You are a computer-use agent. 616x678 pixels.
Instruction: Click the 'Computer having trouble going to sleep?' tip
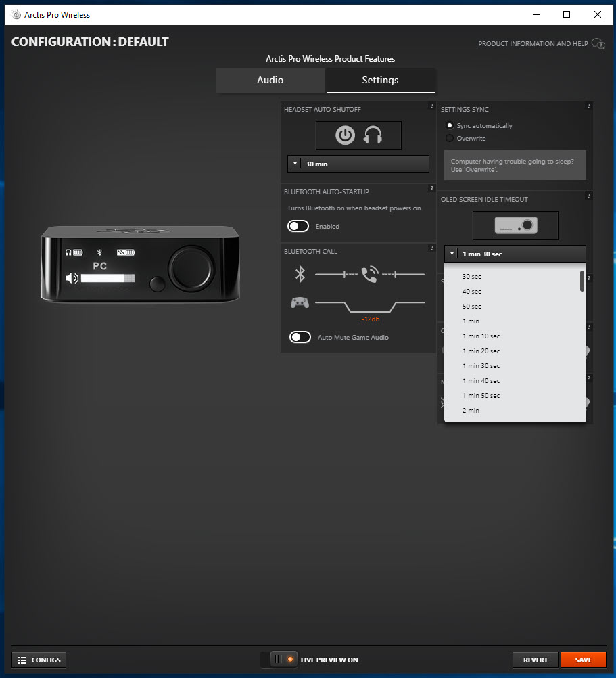(515, 165)
